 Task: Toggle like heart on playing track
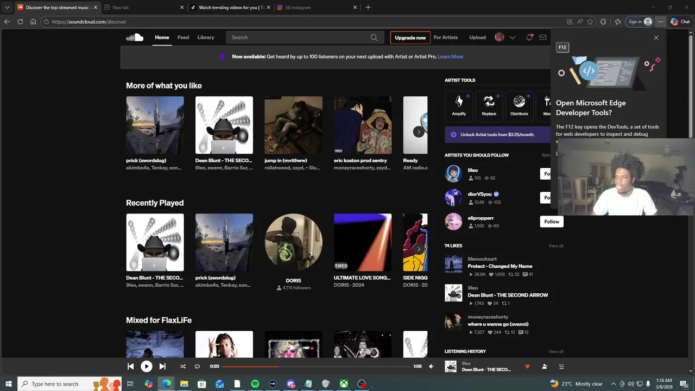(x=527, y=367)
